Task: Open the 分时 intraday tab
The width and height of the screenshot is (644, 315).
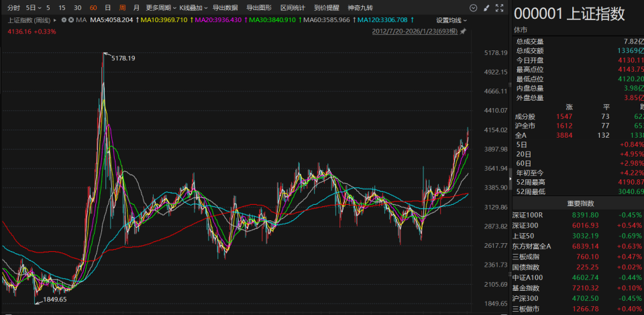Action: 13,7
